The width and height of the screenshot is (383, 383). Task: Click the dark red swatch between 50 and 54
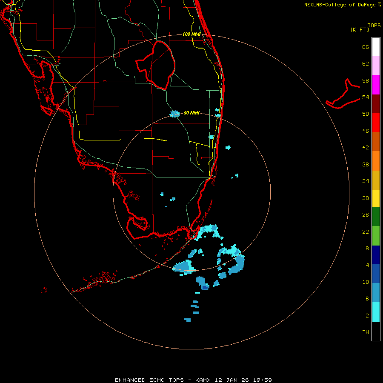click(376, 104)
